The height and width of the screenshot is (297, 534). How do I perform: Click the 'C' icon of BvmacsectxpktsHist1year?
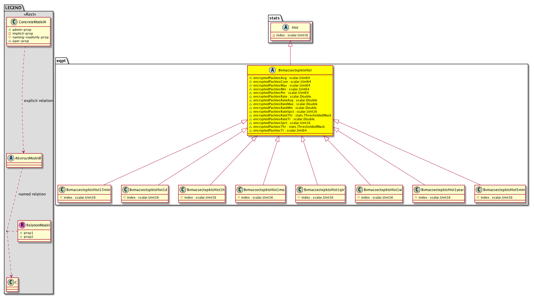coord(417,190)
